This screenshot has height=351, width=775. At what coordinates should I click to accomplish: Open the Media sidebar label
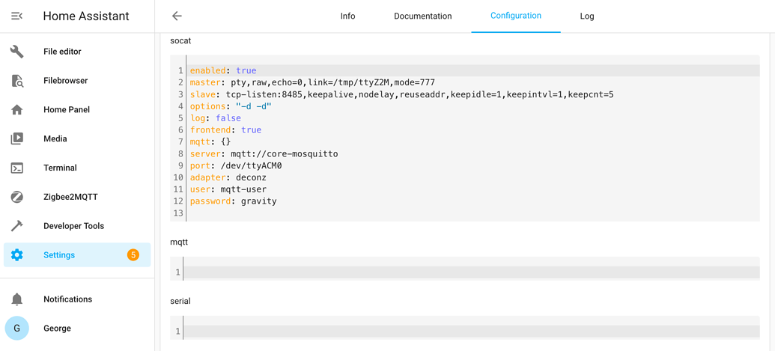(x=55, y=138)
